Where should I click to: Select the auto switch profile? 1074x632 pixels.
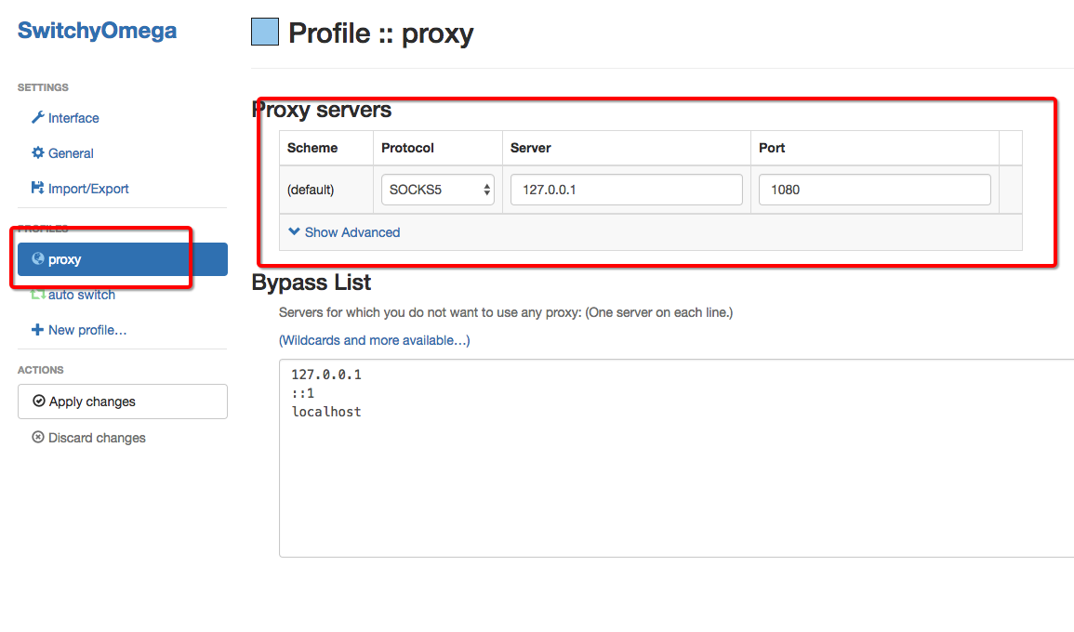(82, 295)
